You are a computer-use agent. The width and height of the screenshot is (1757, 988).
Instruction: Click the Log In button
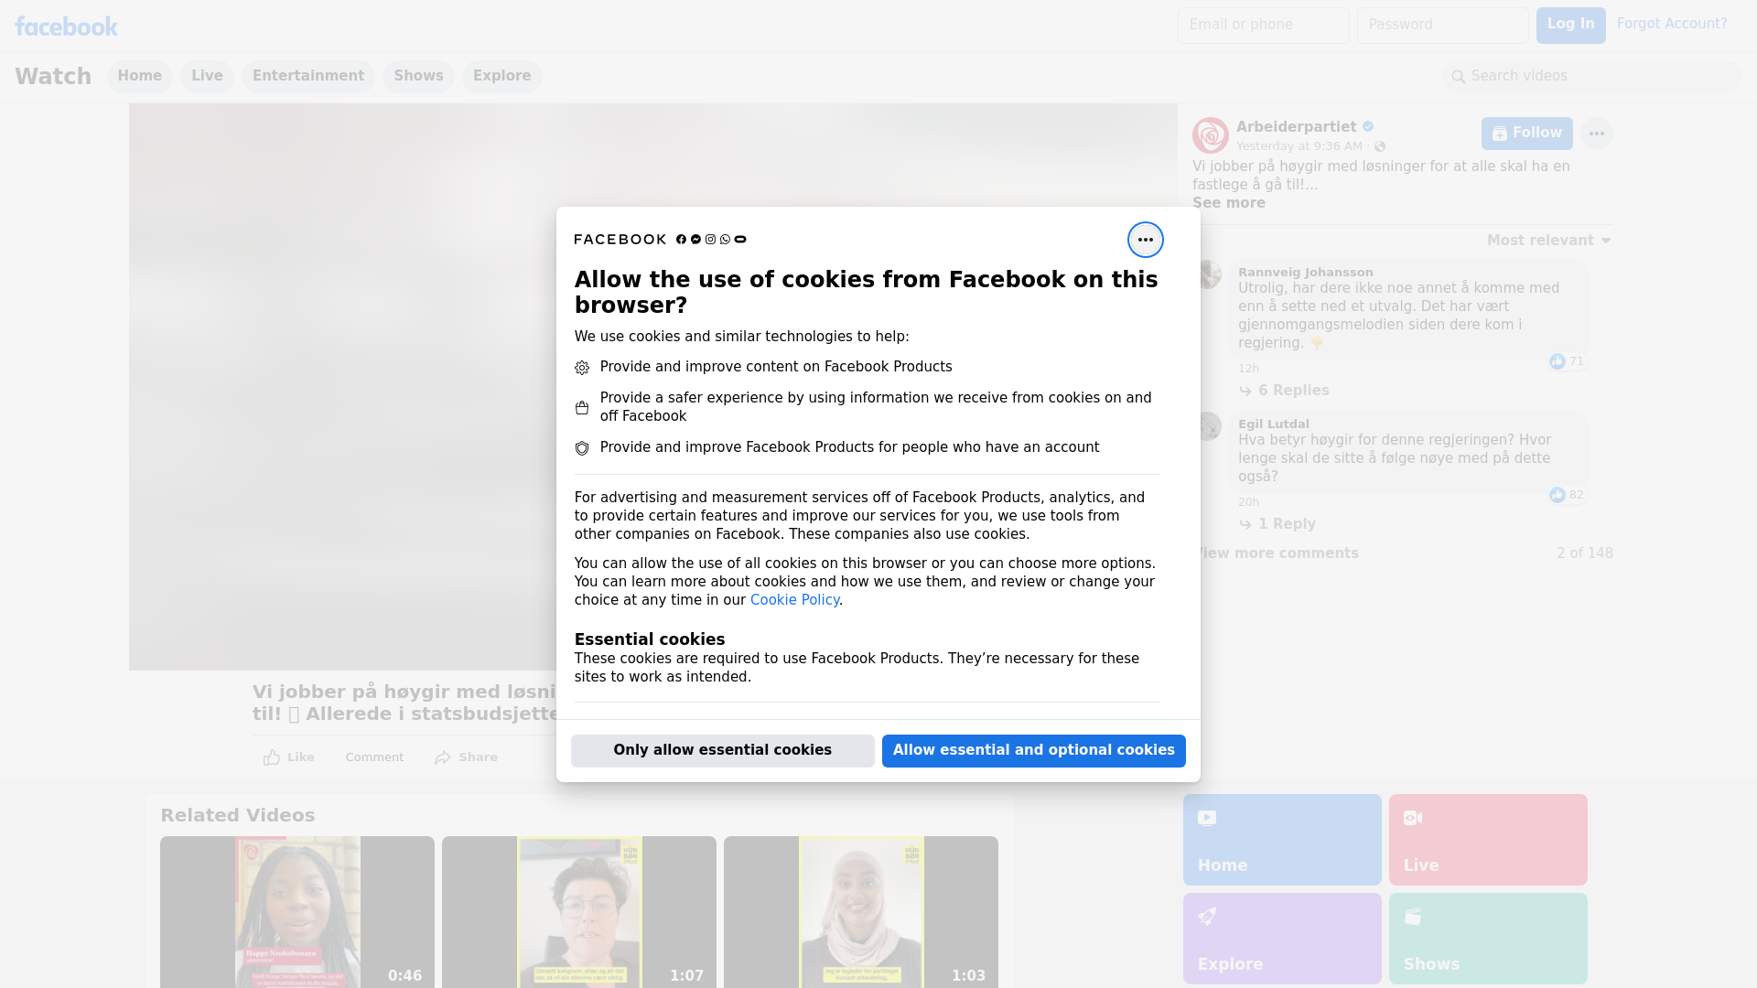click(1570, 26)
